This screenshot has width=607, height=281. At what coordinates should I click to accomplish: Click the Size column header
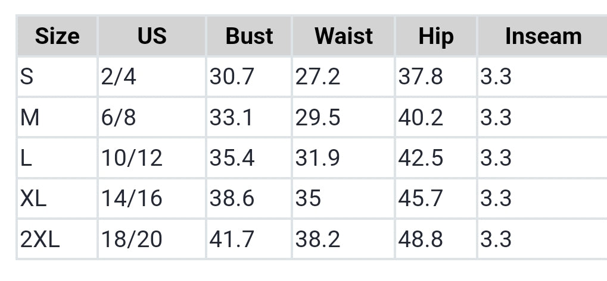click(x=57, y=36)
